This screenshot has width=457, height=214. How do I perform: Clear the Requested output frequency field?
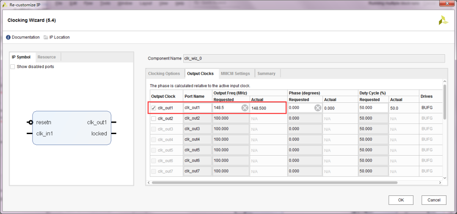click(245, 108)
